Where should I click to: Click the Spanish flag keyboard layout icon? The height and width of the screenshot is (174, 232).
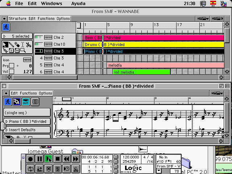pyautogui.click(x=213, y=4)
